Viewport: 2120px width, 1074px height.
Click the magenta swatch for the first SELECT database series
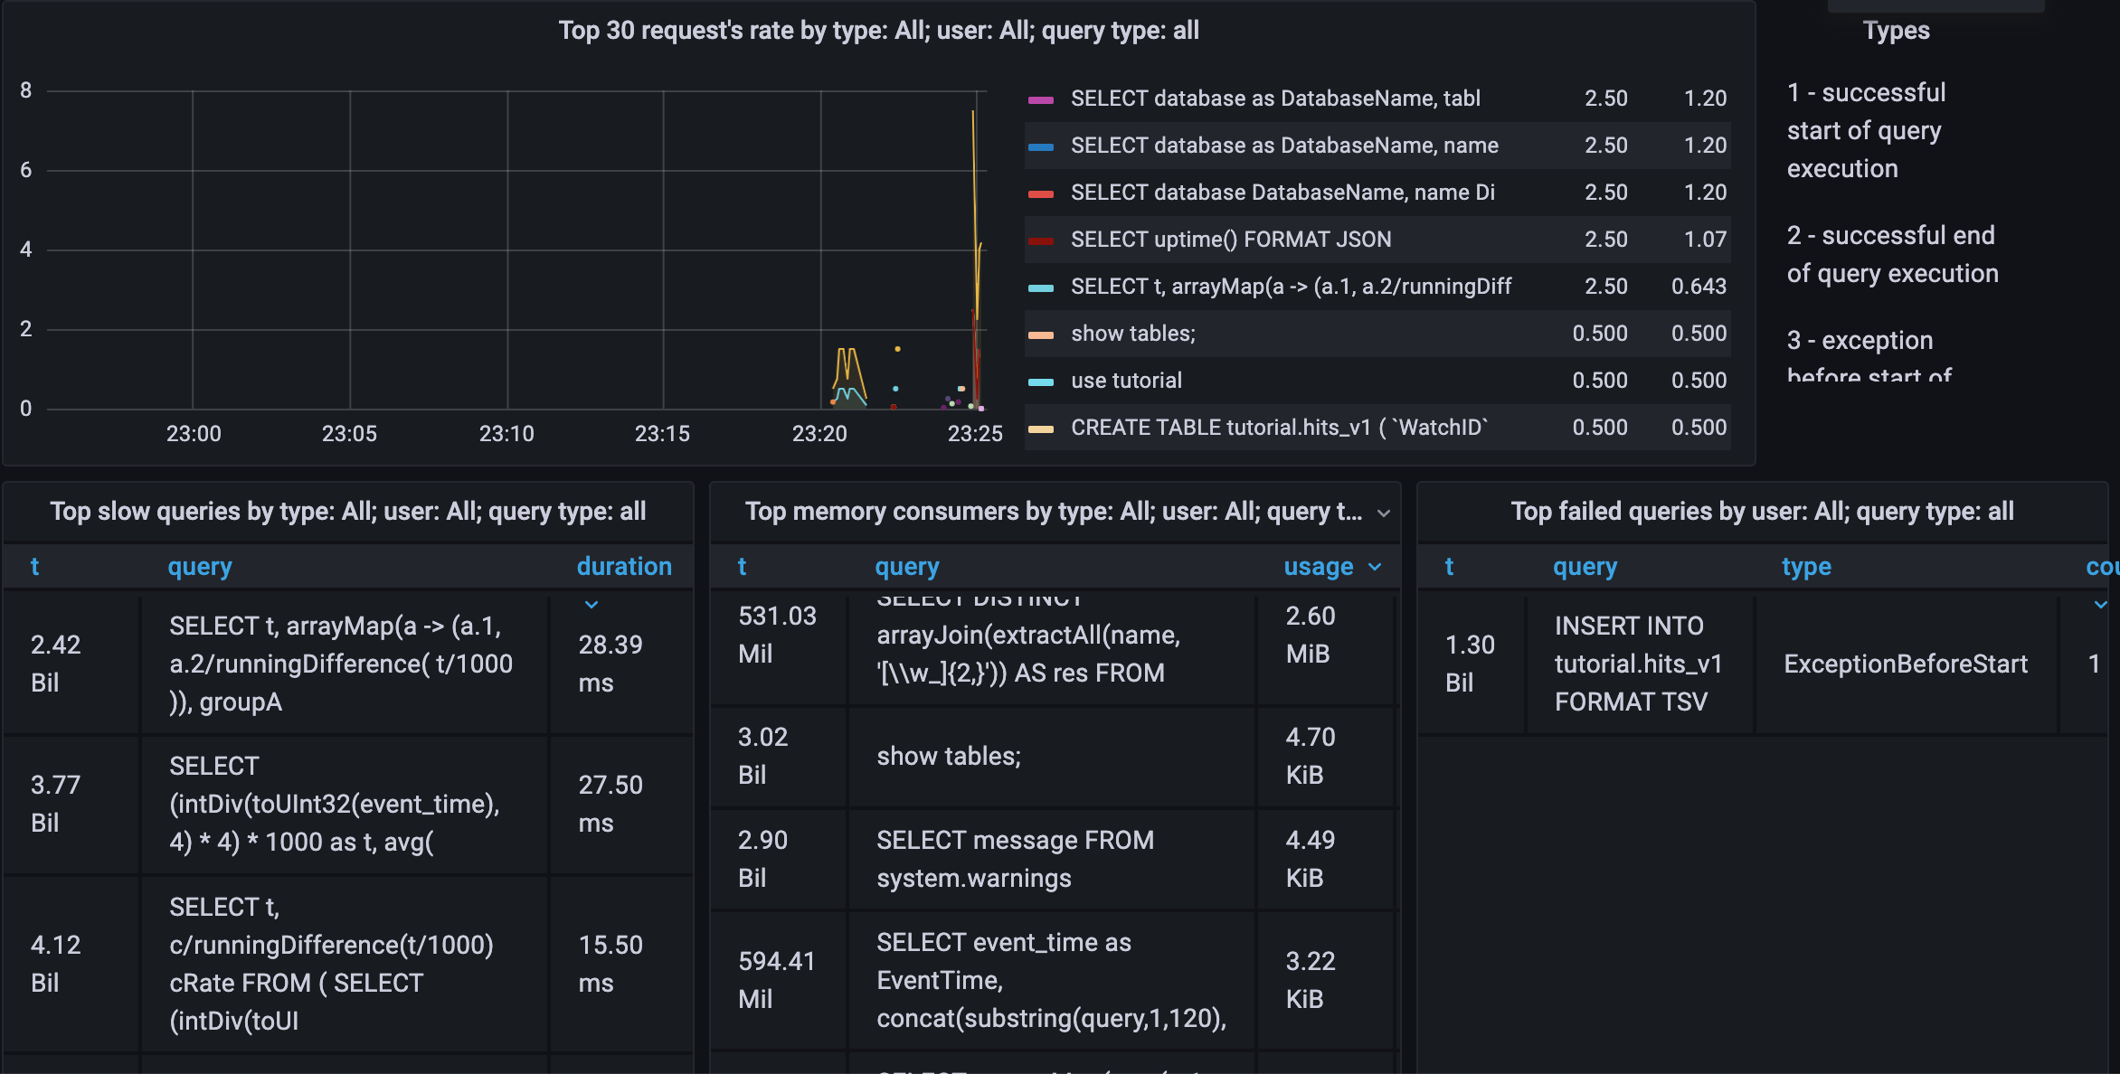1041,99
